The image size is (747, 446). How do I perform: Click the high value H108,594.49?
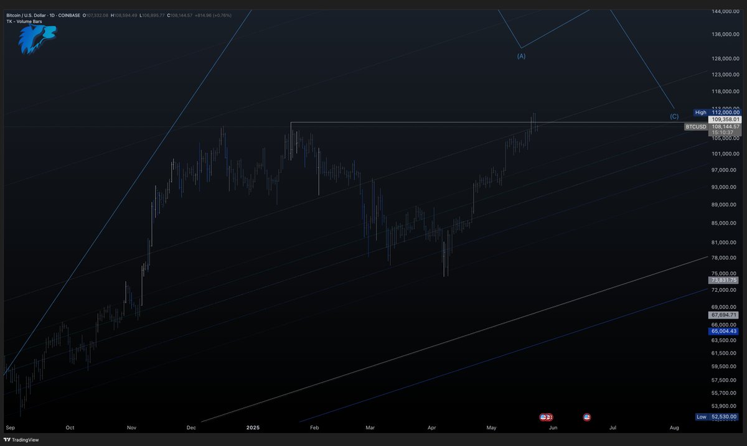(124, 16)
